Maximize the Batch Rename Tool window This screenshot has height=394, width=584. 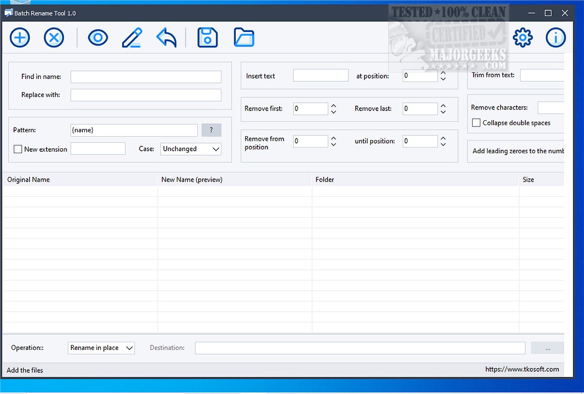click(x=548, y=13)
